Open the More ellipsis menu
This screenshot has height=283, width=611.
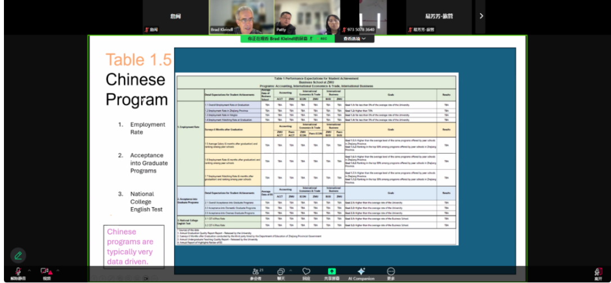tap(391, 271)
